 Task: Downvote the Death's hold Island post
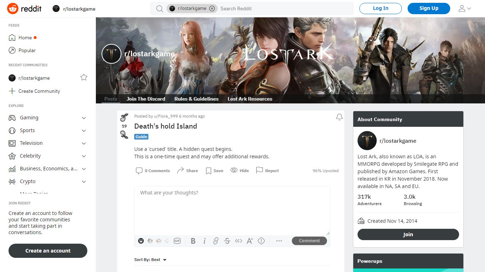coord(124,134)
